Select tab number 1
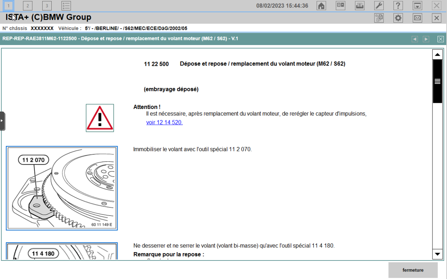447x279 pixels. [9, 6]
